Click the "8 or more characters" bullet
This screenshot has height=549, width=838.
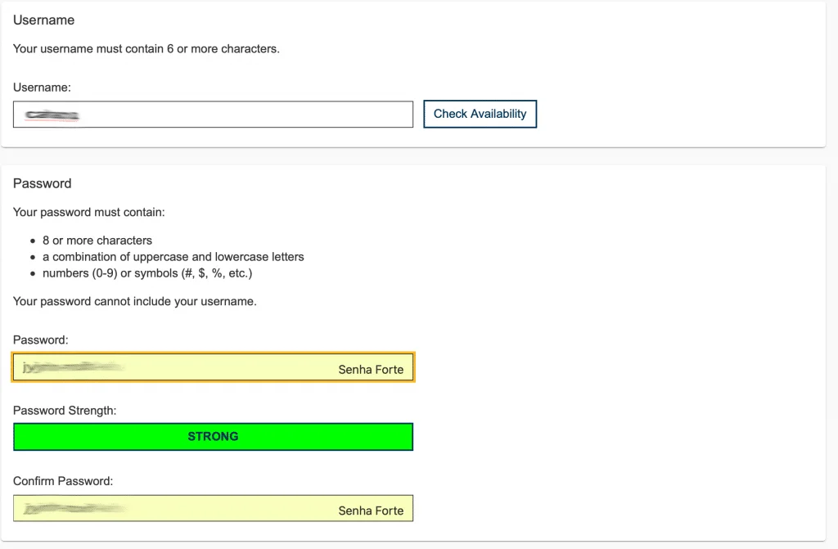(97, 241)
